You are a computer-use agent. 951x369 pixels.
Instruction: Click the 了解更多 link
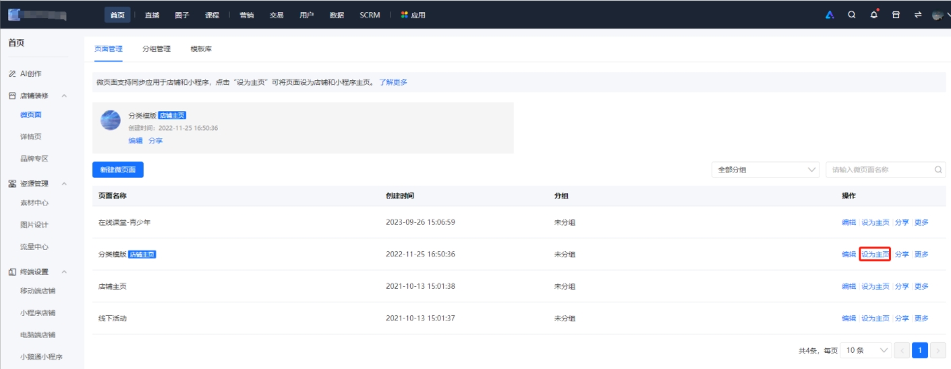(393, 82)
